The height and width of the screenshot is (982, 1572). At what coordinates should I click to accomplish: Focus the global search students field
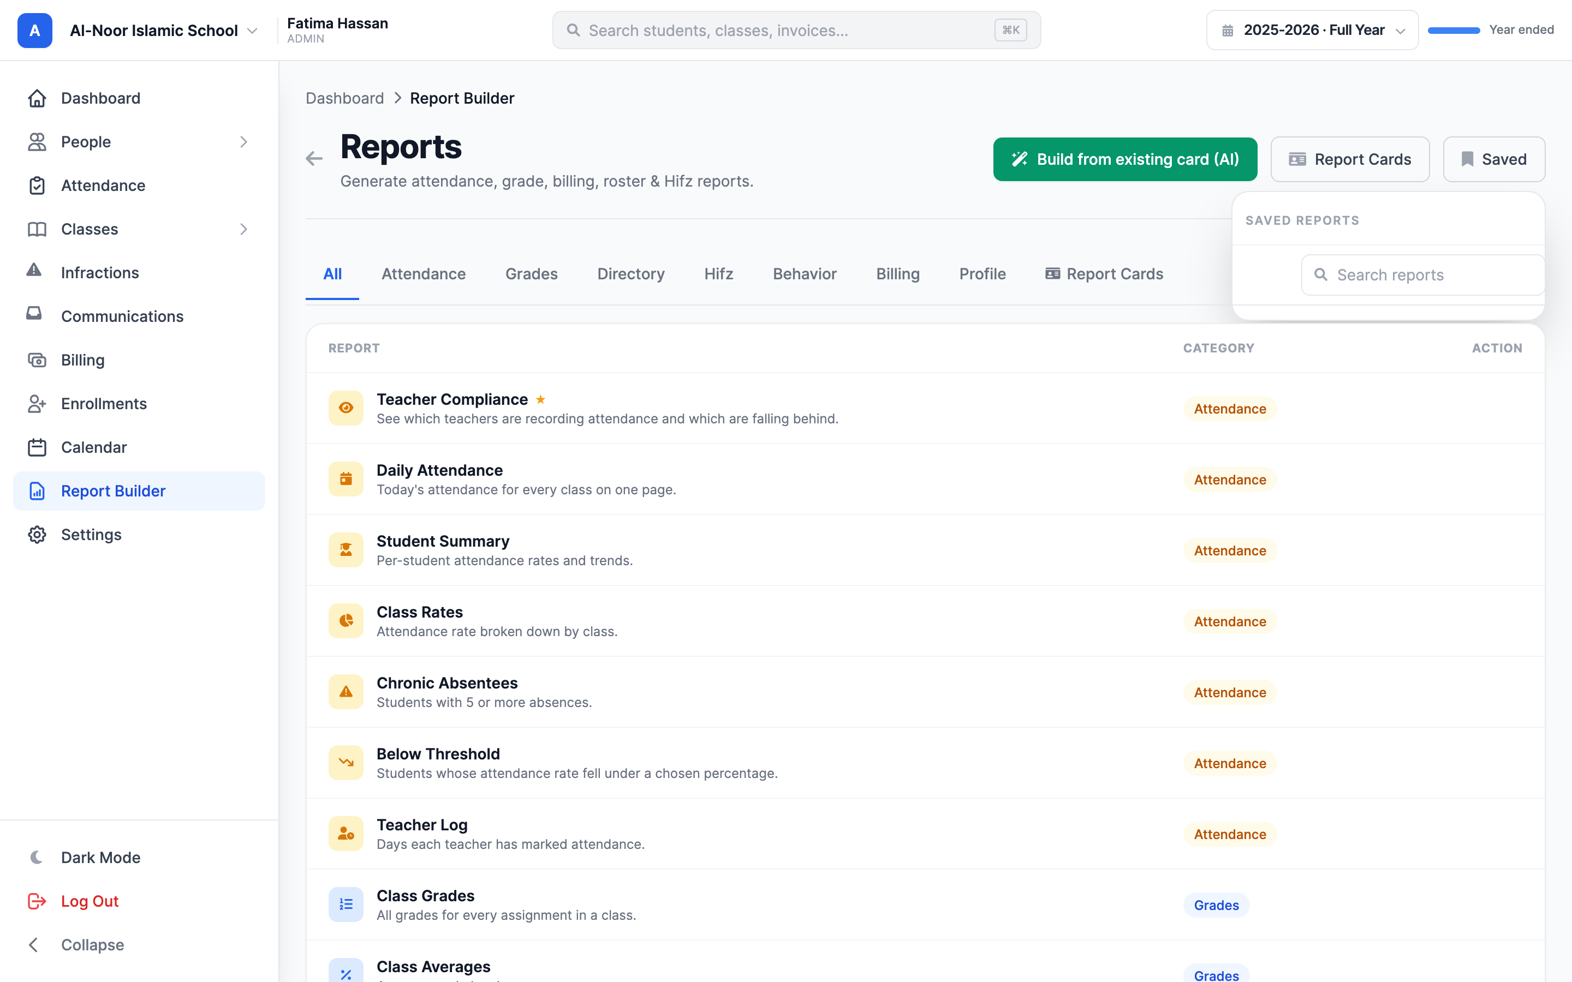796,30
